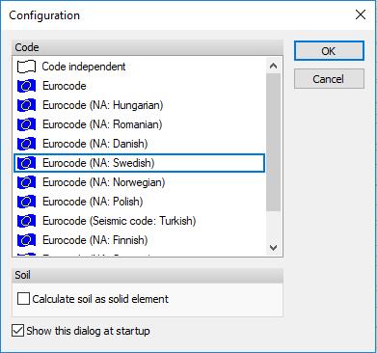Click the flag icon for Eurocode (NA: Finnish)

point(26,240)
